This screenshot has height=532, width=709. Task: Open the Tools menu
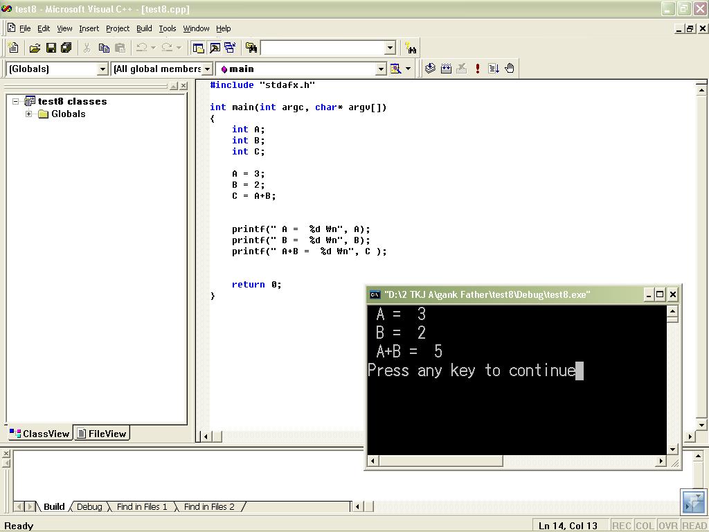168,28
